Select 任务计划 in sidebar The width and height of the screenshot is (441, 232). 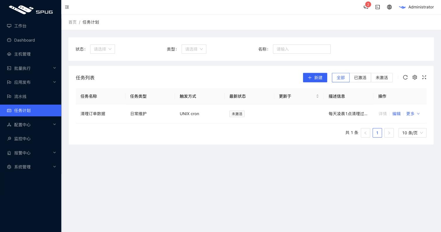click(31, 110)
